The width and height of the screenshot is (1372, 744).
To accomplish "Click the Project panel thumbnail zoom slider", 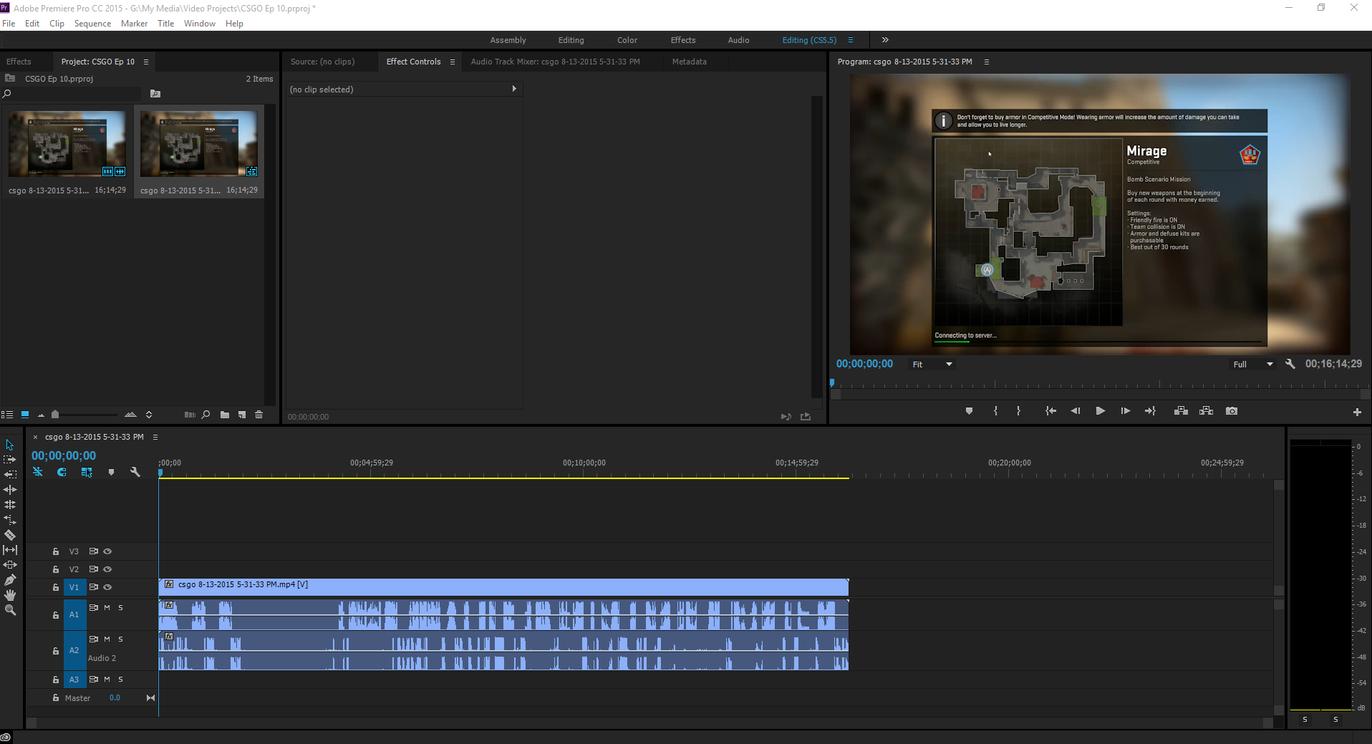I will [55, 415].
